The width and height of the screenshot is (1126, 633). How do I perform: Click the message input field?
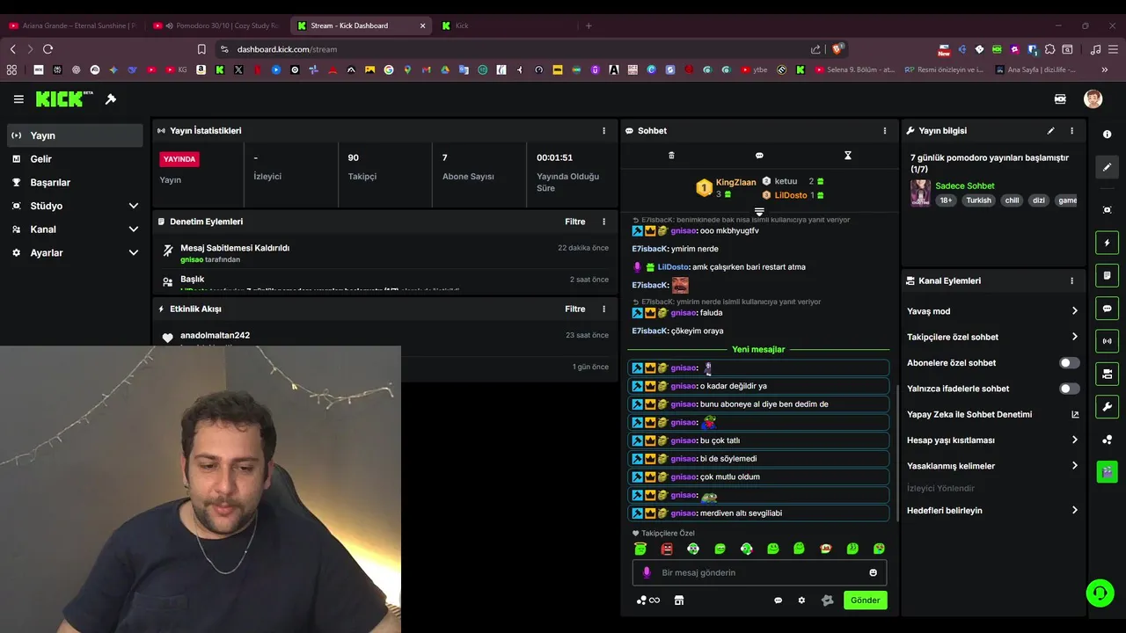pos(760,572)
